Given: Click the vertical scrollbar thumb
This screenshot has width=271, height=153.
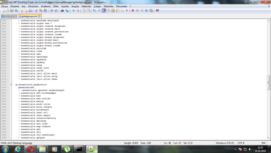Looking at the screenshot, I should (x=269, y=83).
